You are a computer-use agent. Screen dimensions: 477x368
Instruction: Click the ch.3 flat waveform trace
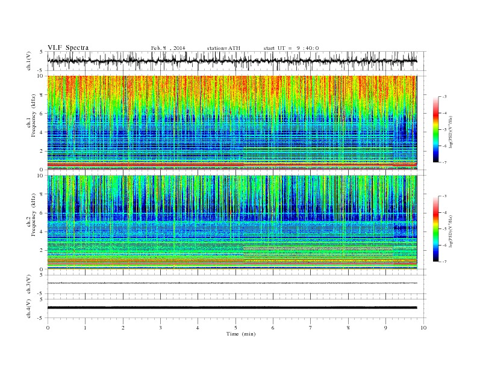tap(232, 283)
